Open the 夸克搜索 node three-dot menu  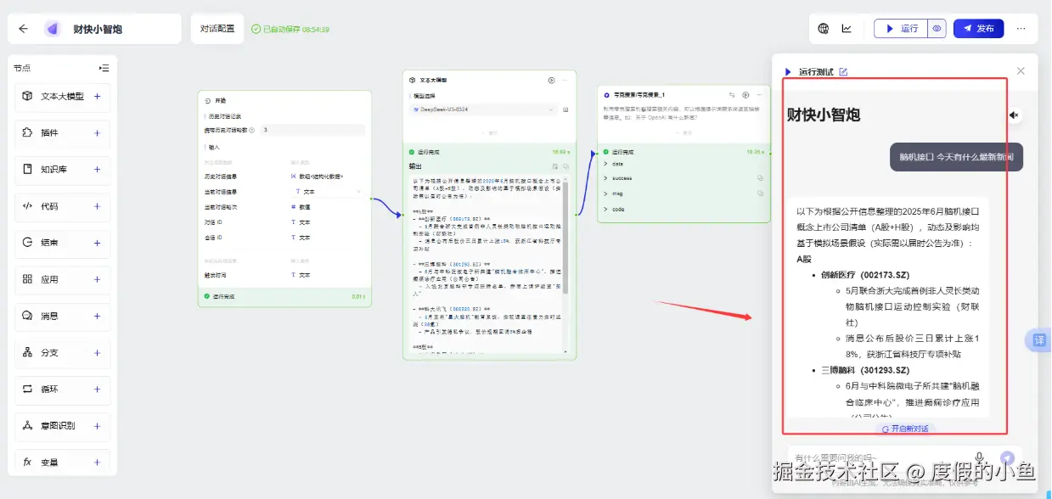click(x=760, y=95)
